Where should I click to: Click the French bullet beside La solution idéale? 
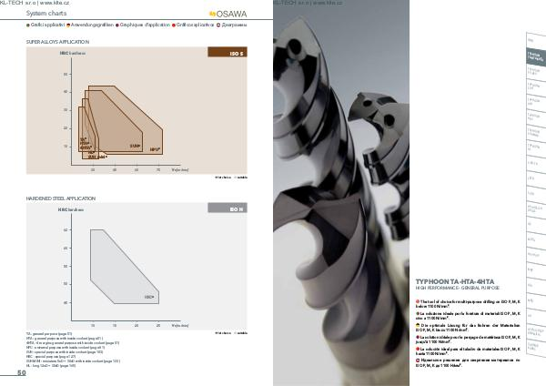click(418, 337)
